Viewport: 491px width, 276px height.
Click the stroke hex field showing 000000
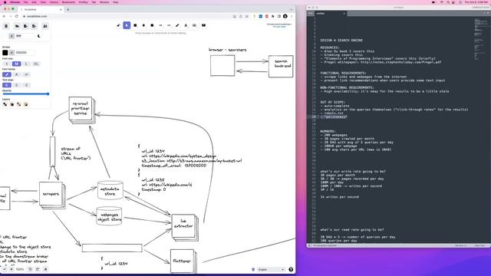pyautogui.click(x=25, y=53)
